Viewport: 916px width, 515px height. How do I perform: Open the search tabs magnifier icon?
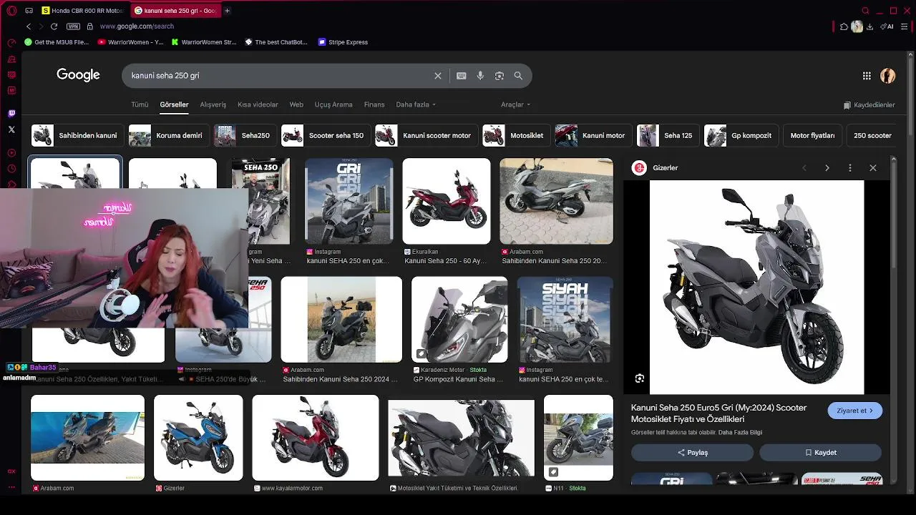pyautogui.click(x=865, y=11)
